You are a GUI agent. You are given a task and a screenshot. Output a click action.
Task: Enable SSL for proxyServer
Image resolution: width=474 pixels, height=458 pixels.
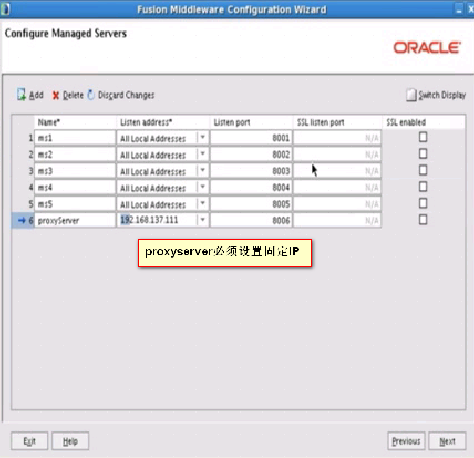pos(423,220)
